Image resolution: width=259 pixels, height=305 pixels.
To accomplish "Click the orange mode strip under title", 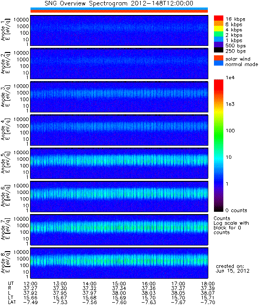I will [119, 11].
